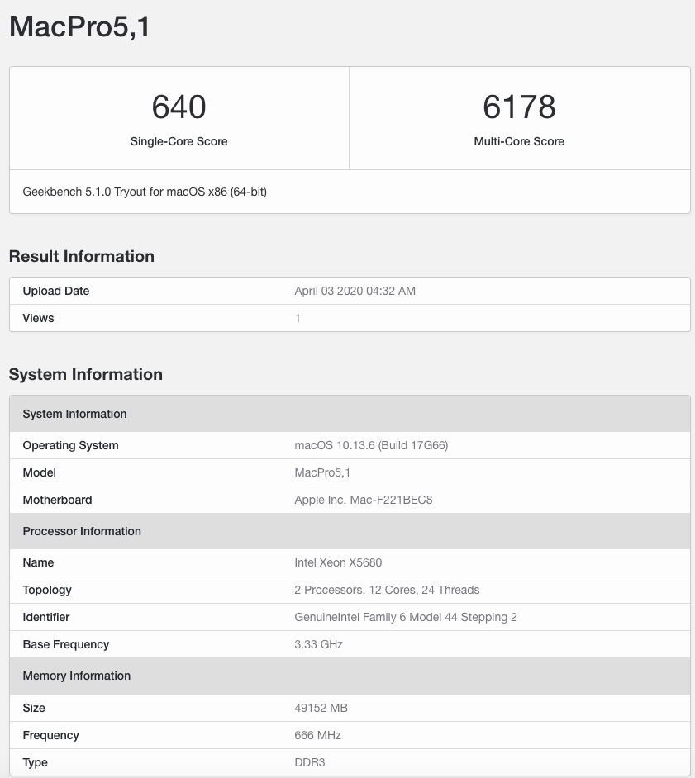Viewport: 695px width, 778px height.
Task: Select the MacPro5,1 model value in table
Action: [322, 472]
